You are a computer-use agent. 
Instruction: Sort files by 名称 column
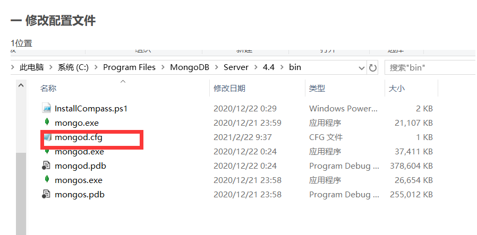point(48,89)
